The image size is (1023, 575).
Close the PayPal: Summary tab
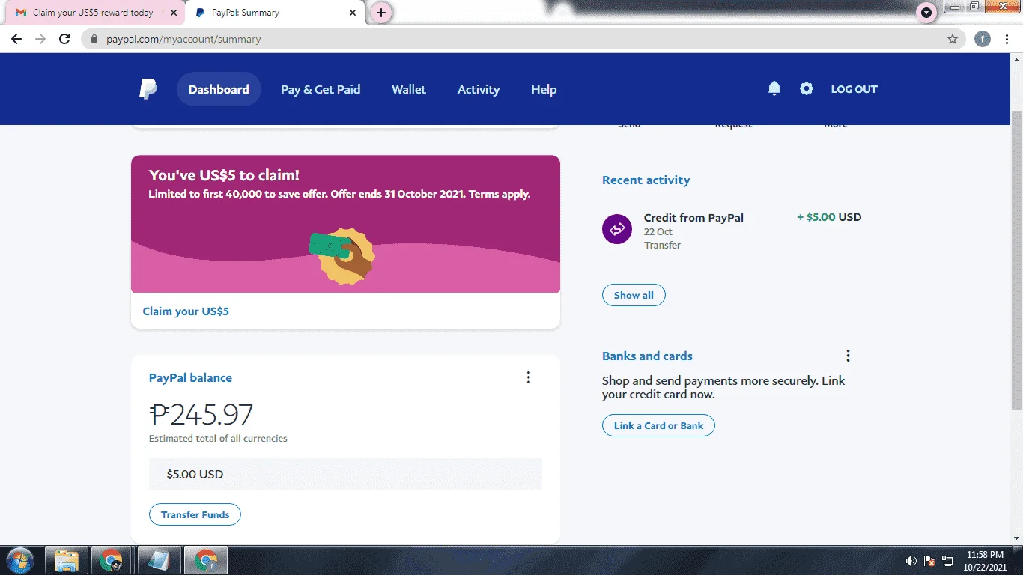pos(353,13)
